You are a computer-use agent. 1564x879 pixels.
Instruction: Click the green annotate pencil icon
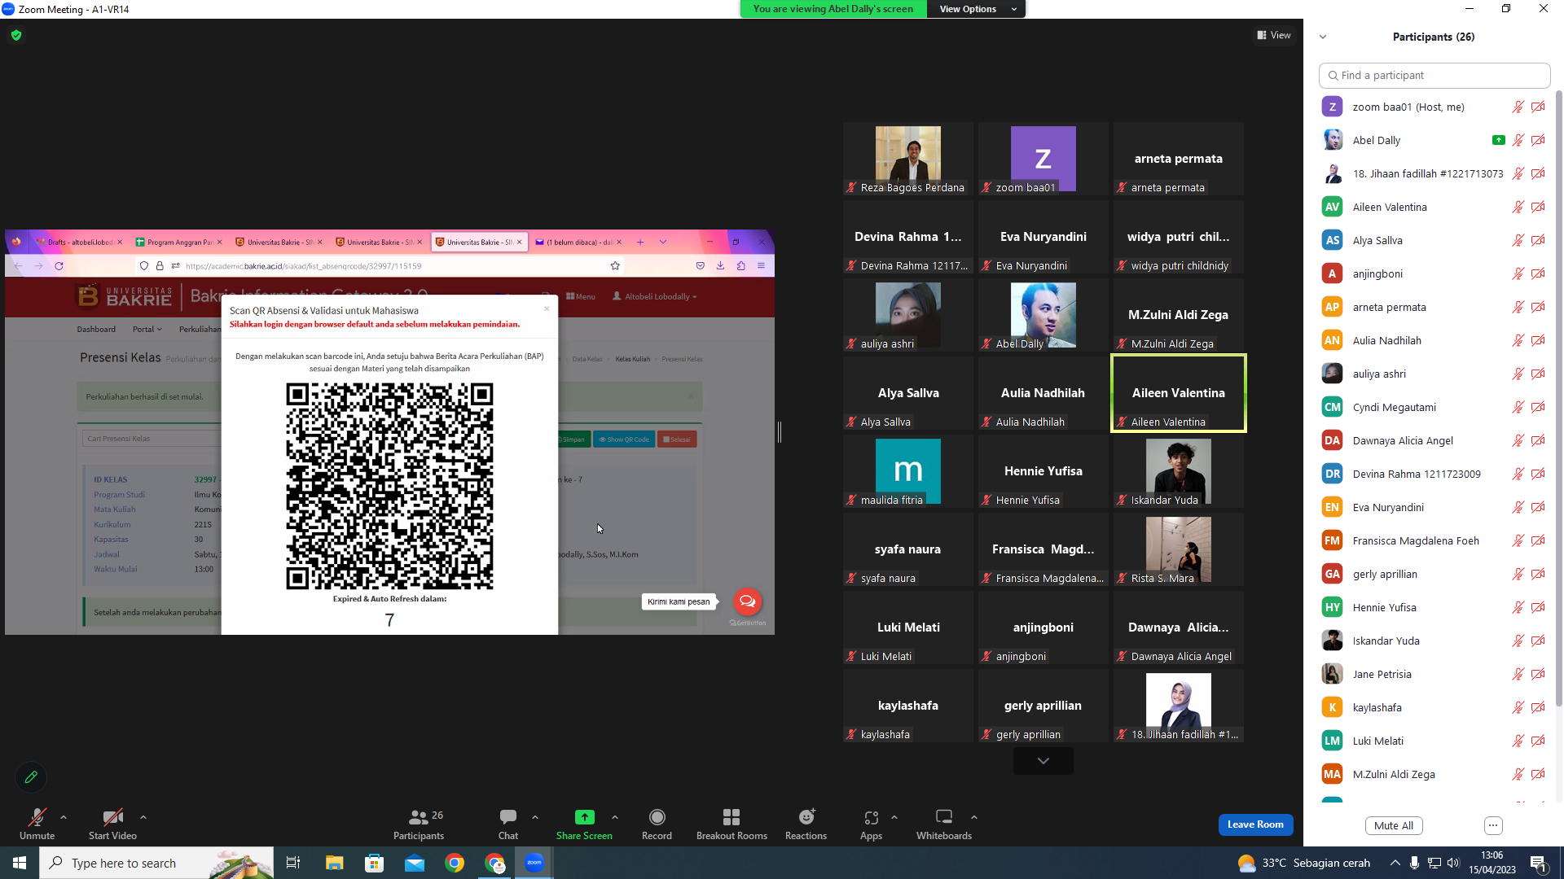click(31, 777)
